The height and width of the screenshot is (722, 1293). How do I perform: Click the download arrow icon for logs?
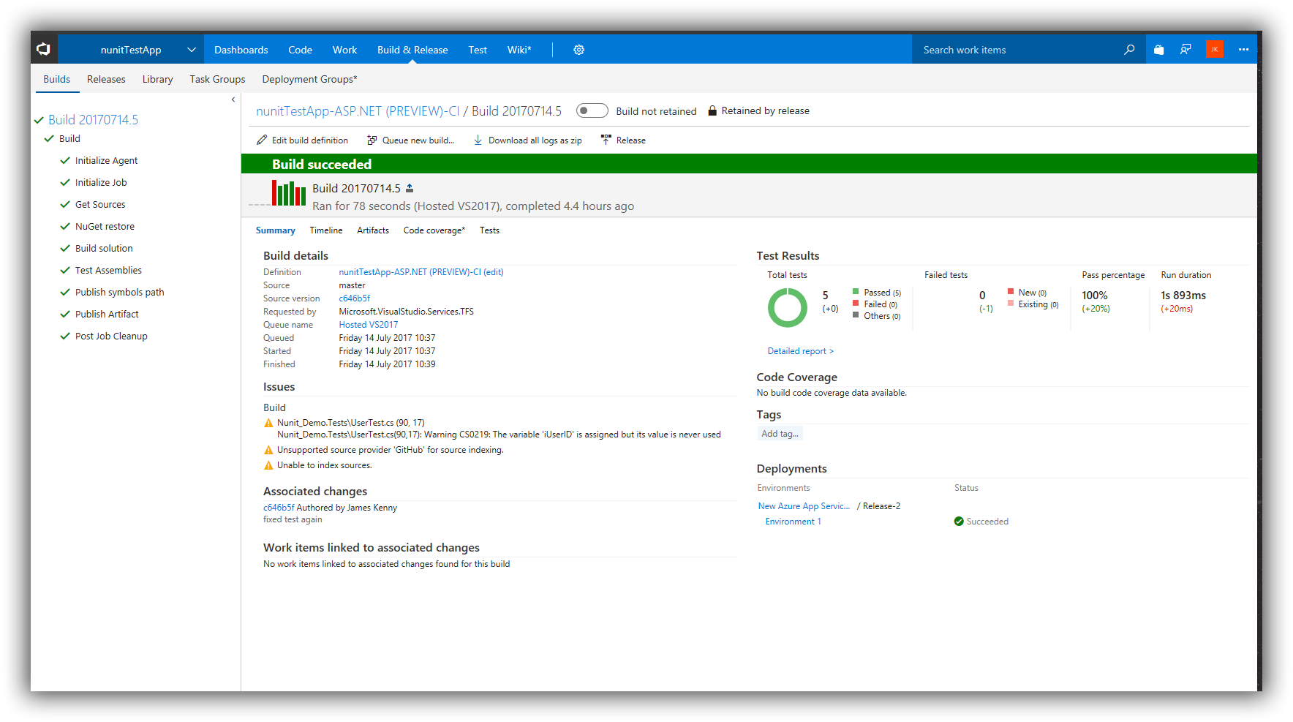click(478, 140)
